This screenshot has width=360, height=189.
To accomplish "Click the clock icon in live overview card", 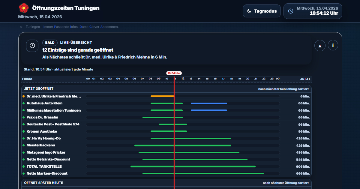I will pyautogui.click(x=32, y=46).
